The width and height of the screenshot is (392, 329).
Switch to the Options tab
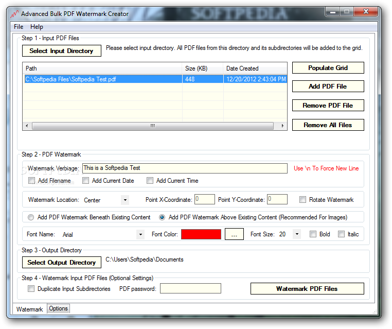click(58, 308)
